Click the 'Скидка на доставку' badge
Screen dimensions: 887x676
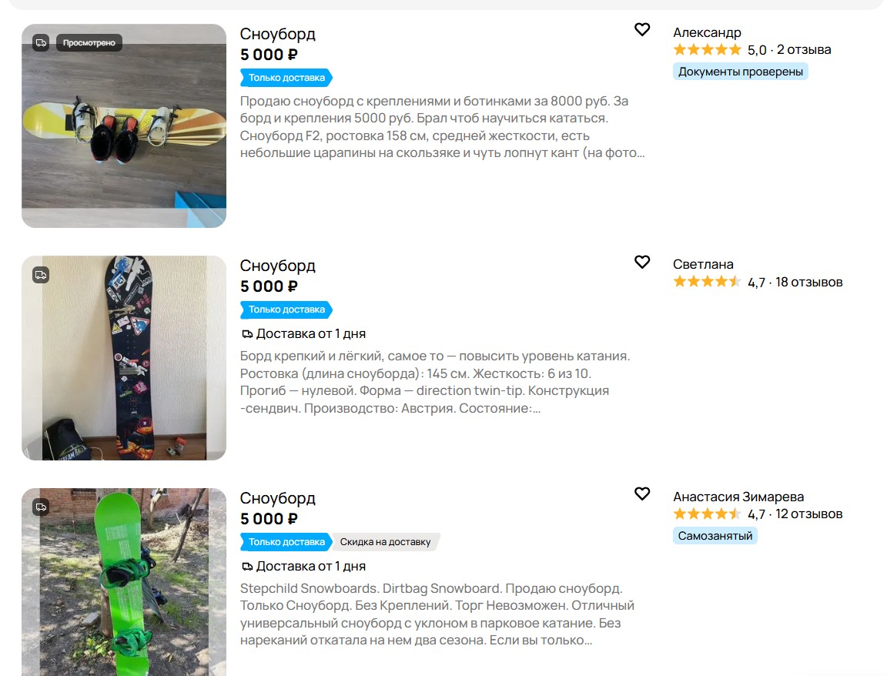pos(385,542)
